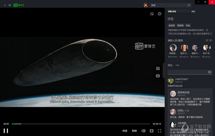Enter fullscreen with the corner-brackets icon

[x=159, y=131]
